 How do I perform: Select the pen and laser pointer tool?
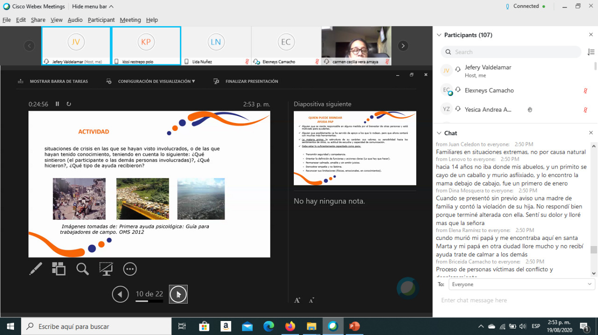coord(36,269)
